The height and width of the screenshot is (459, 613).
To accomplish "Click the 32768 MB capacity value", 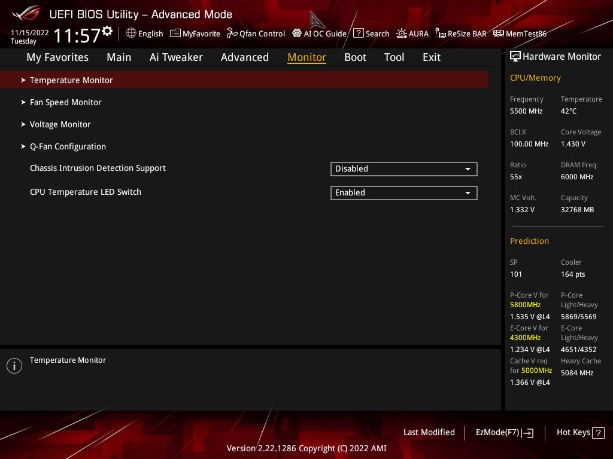I will tap(578, 210).
